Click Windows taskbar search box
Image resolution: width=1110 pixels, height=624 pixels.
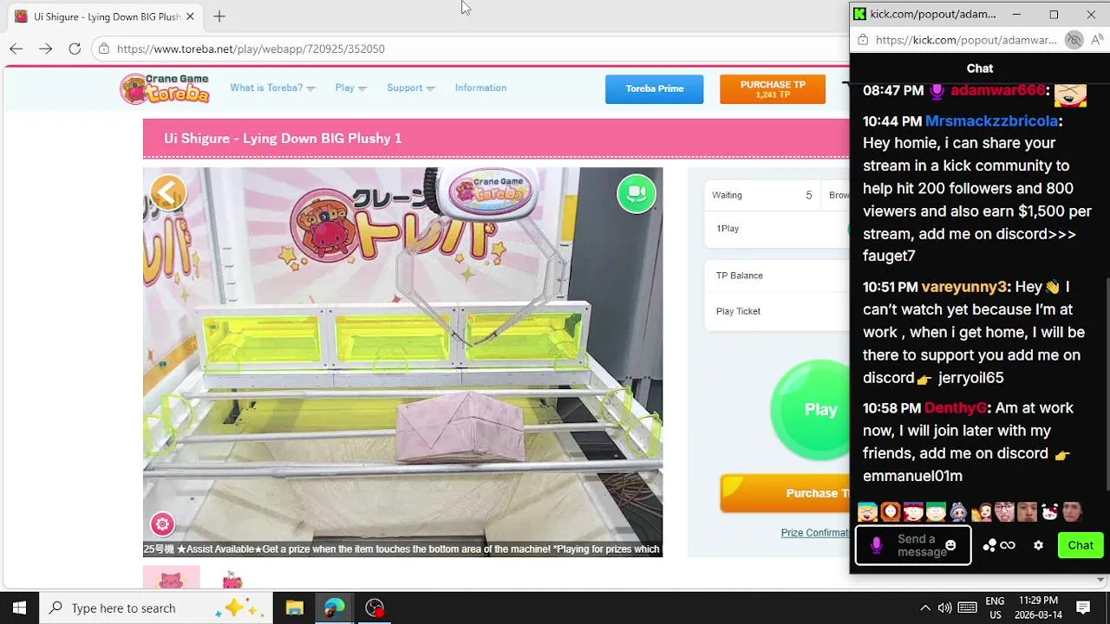(x=156, y=608)
